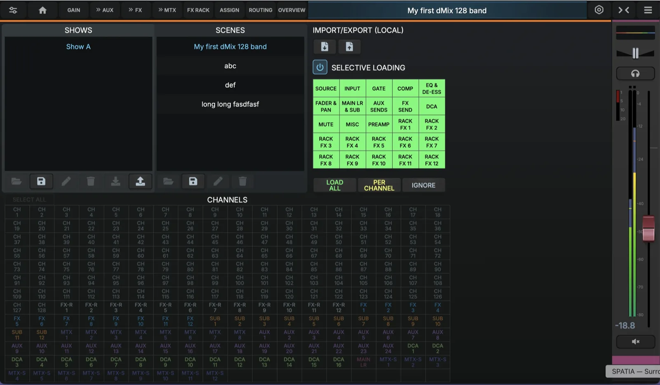Toggle PREAMP loading option
660x385 pixels.
379,124
